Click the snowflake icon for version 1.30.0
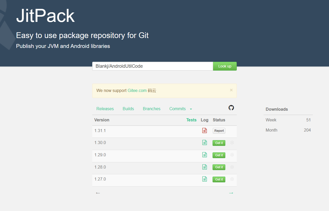329x211 pixels. pyautogui.click(x=232, y=143)
